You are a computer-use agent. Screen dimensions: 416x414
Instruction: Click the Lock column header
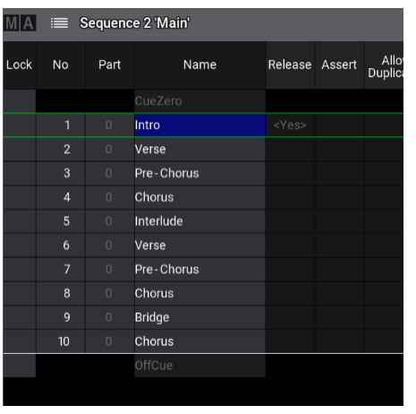pyautogui.click(x=20, y=65)
